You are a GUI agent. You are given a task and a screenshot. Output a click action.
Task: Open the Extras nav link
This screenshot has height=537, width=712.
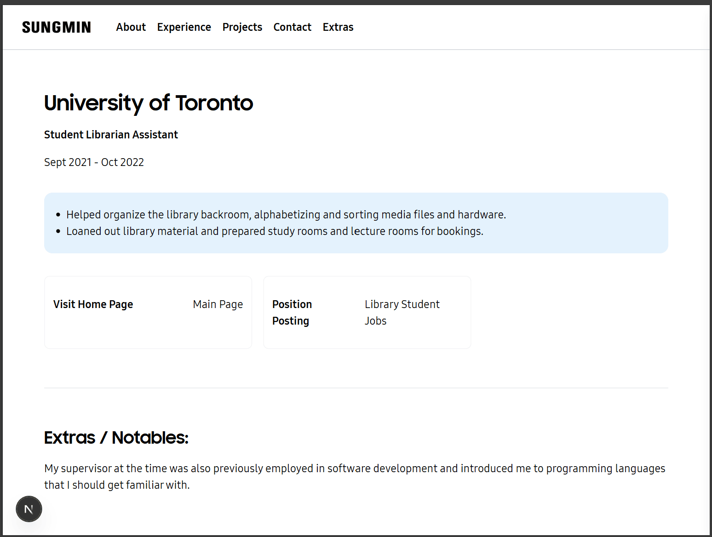[338, 27]
